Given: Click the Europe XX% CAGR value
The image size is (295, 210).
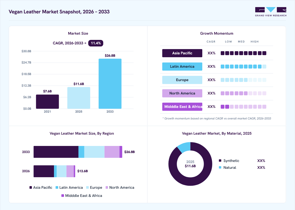Looking at the screenshot, I should click(x=212, y=80).
